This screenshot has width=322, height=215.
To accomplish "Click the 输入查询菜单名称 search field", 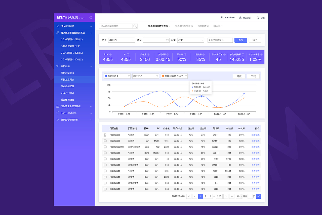I will point(116,26).
